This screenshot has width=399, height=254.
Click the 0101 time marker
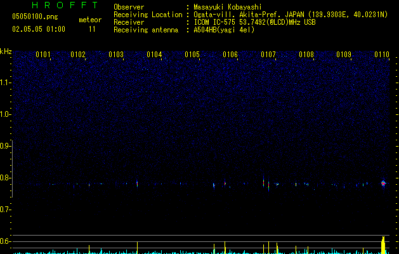[43, 55]
